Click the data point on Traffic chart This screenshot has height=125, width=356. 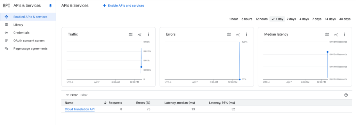141,67
